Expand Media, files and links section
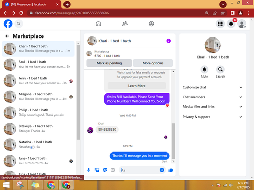 pyautogui.click(x=212, y=107)
